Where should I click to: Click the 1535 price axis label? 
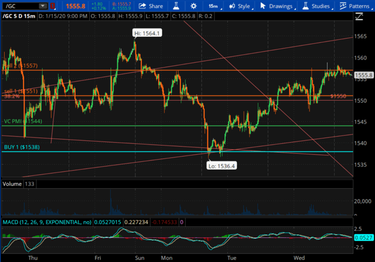360,165
